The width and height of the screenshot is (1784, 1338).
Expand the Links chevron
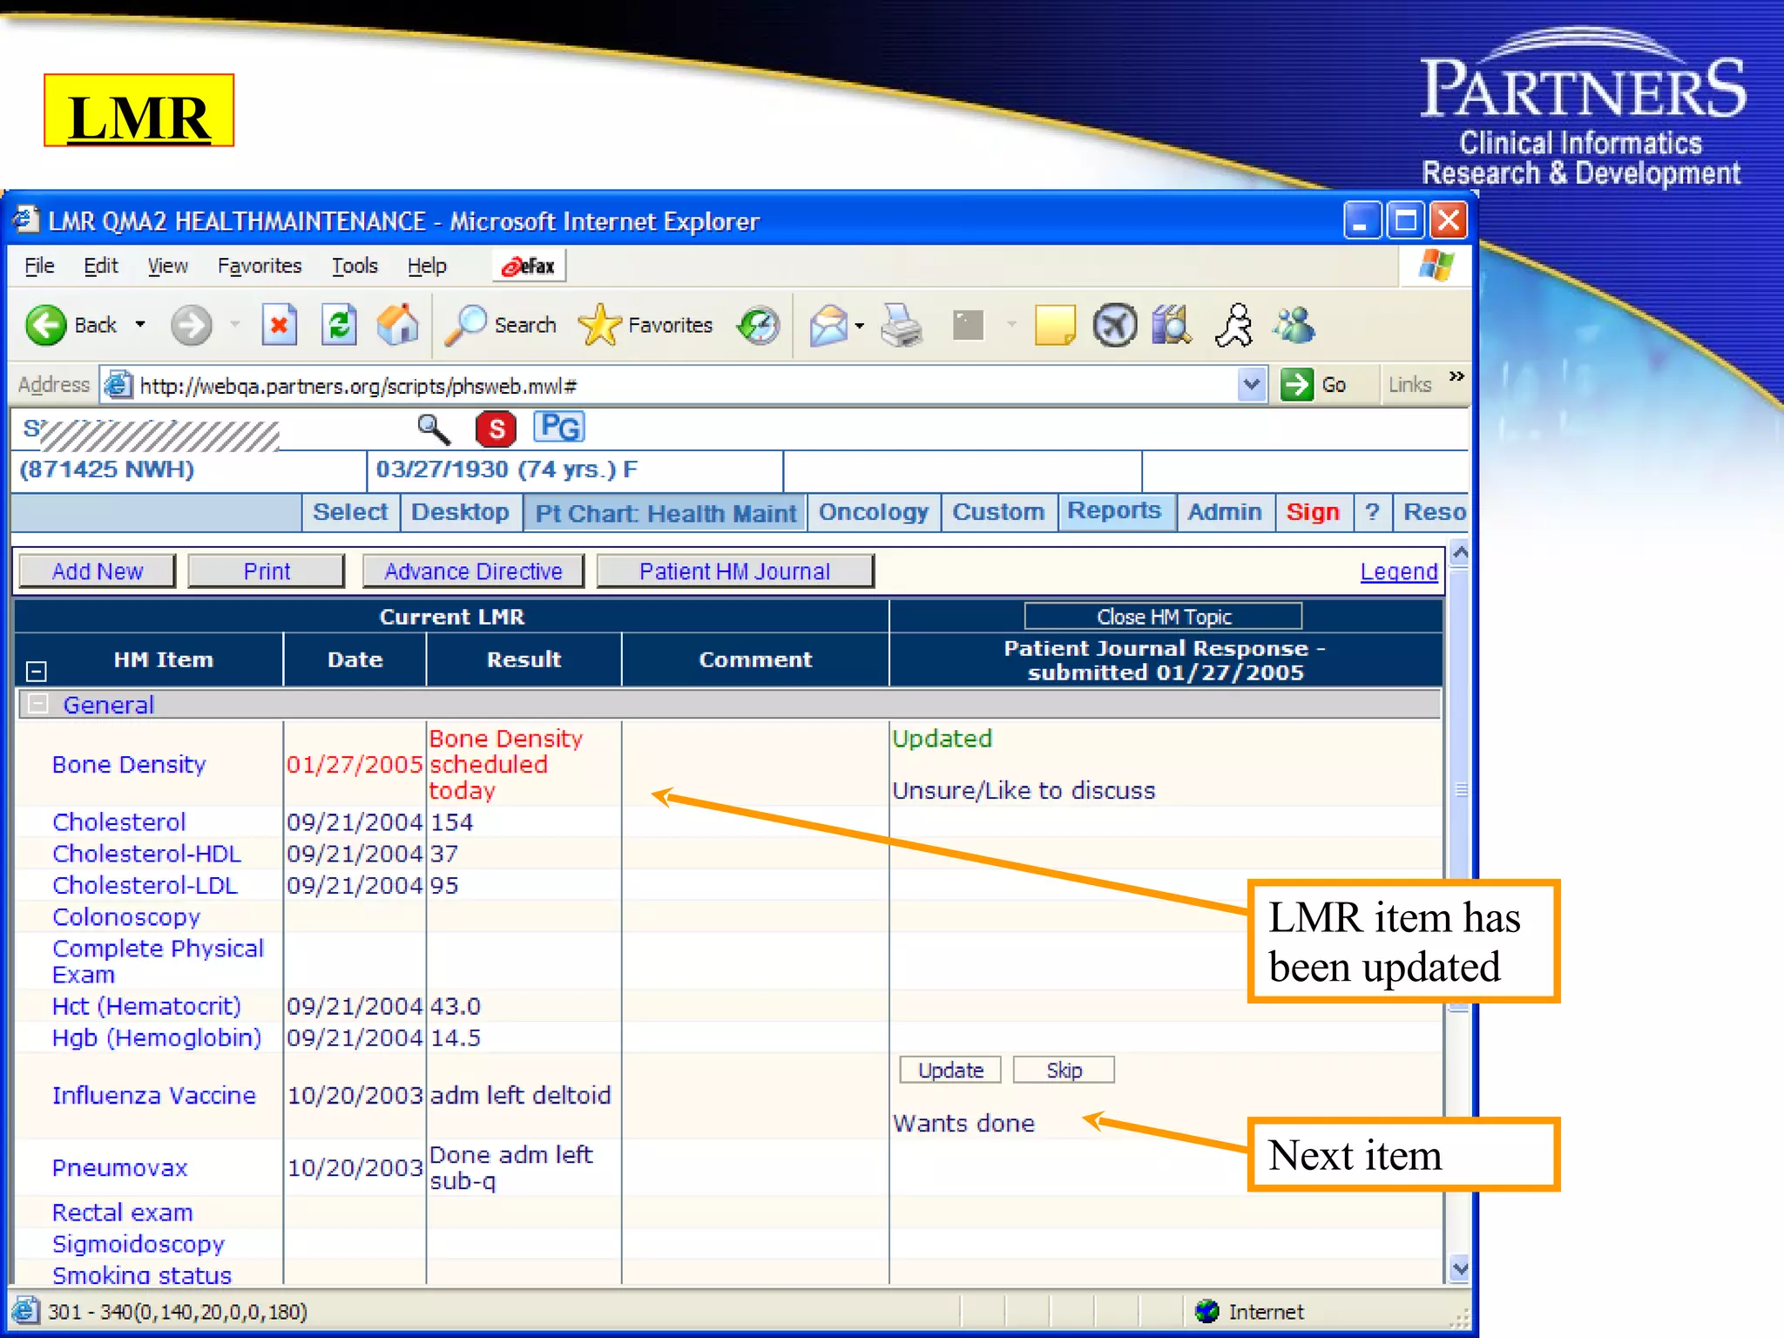[x=1456, y=375]
